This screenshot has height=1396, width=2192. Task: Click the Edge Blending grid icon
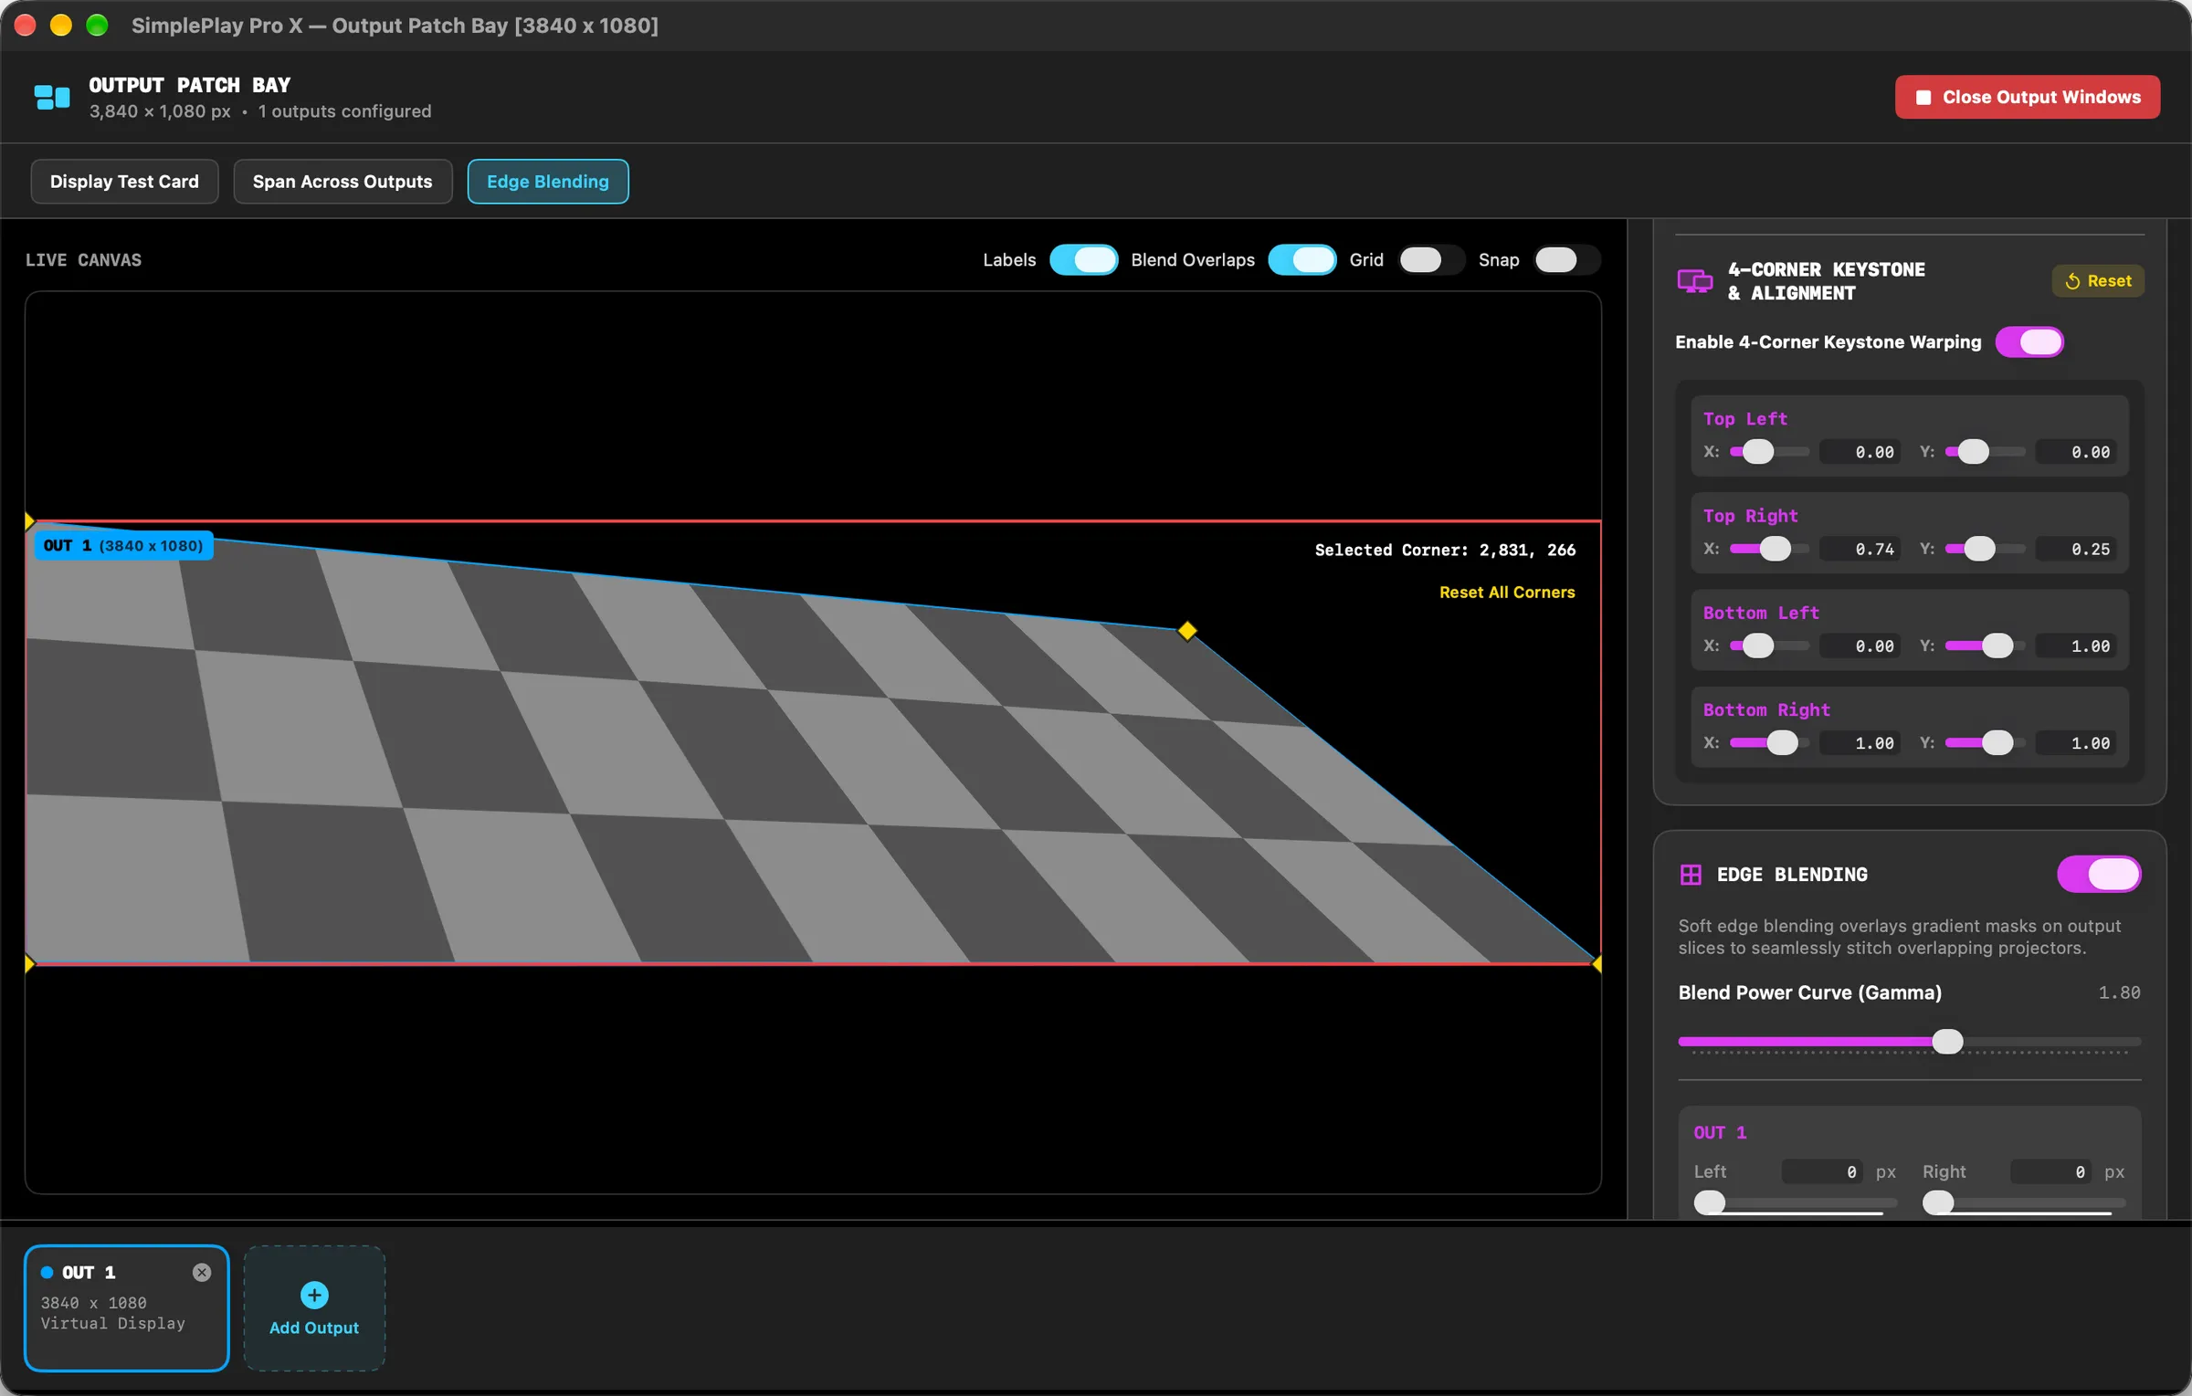[x=1691, y=875]
